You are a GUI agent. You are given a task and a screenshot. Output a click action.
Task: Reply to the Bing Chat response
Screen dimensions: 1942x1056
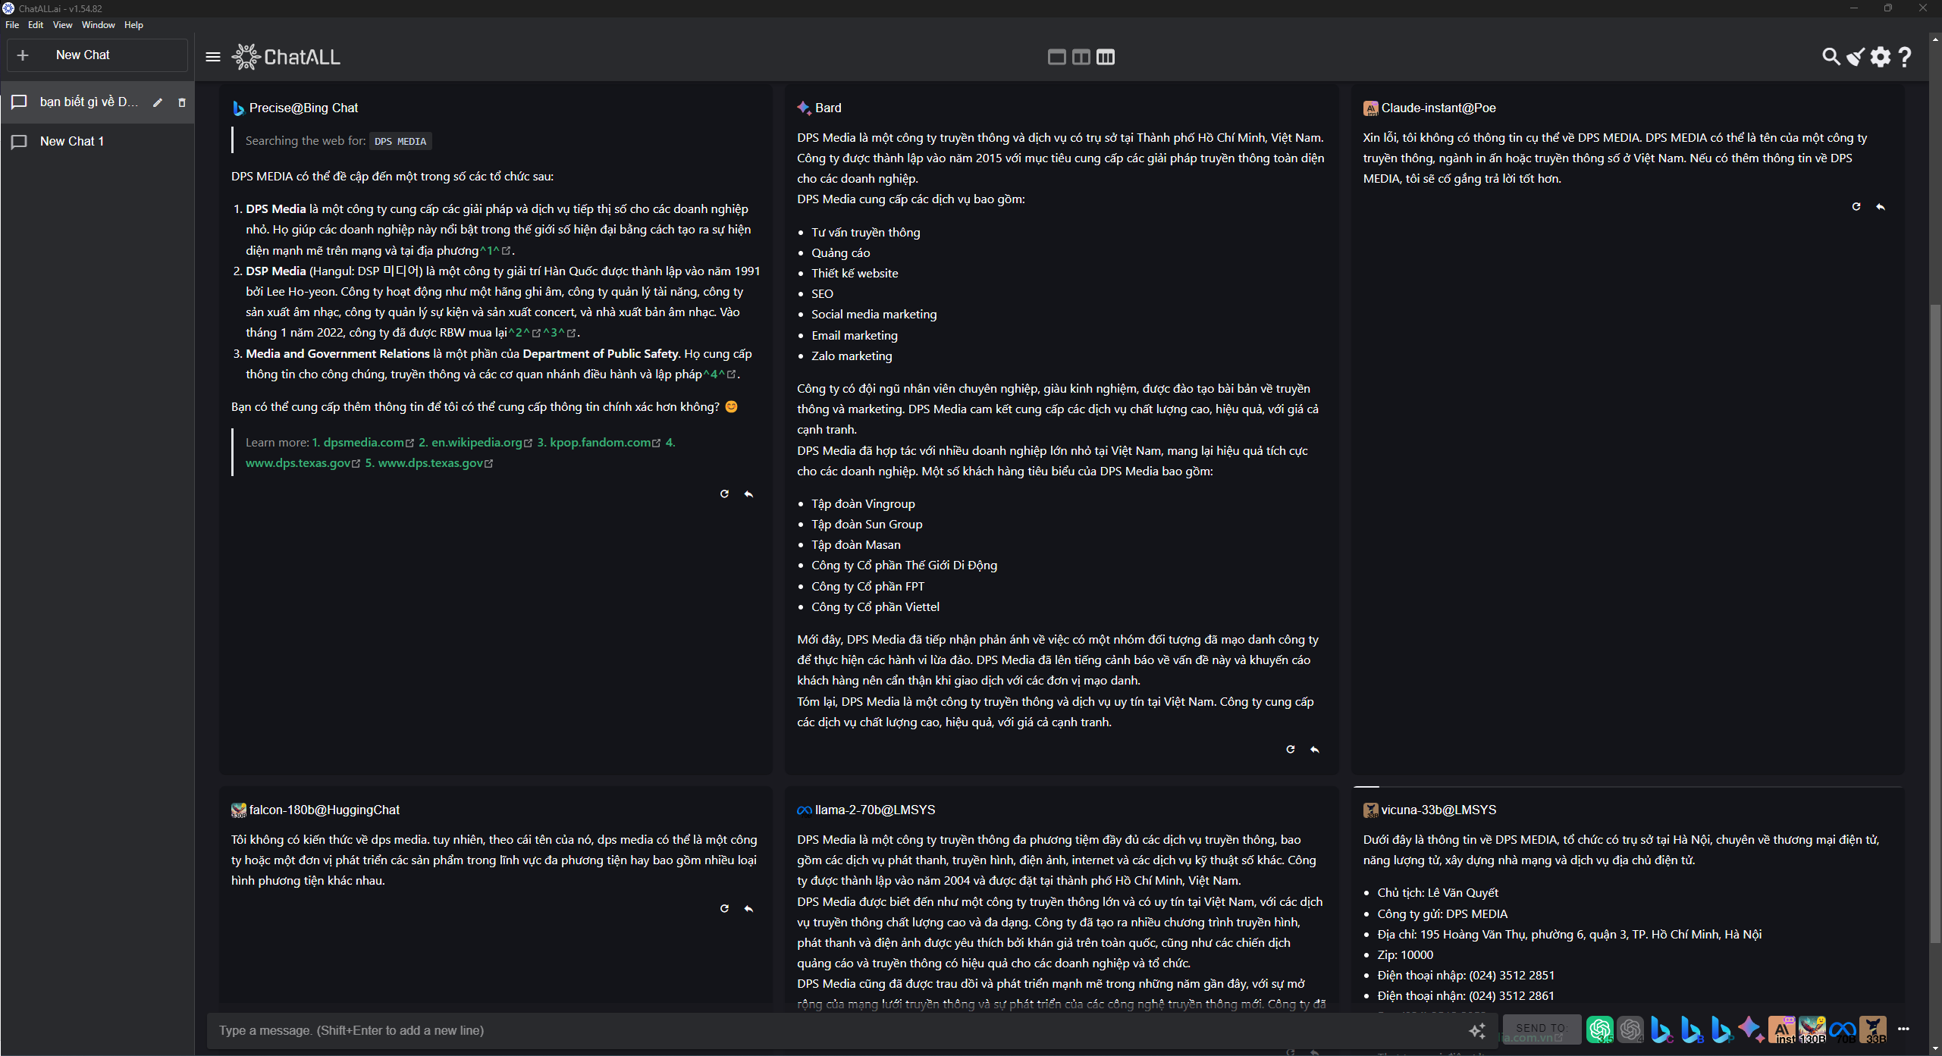pyautogui.click(x=748, y=494)
